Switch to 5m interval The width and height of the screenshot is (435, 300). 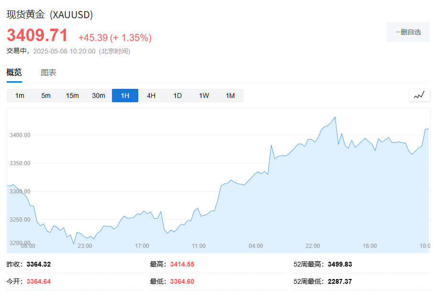click(x=46, y=96)
